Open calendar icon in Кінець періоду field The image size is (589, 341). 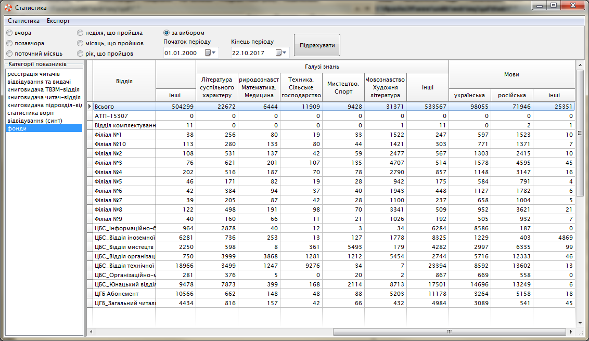[279, 53]
